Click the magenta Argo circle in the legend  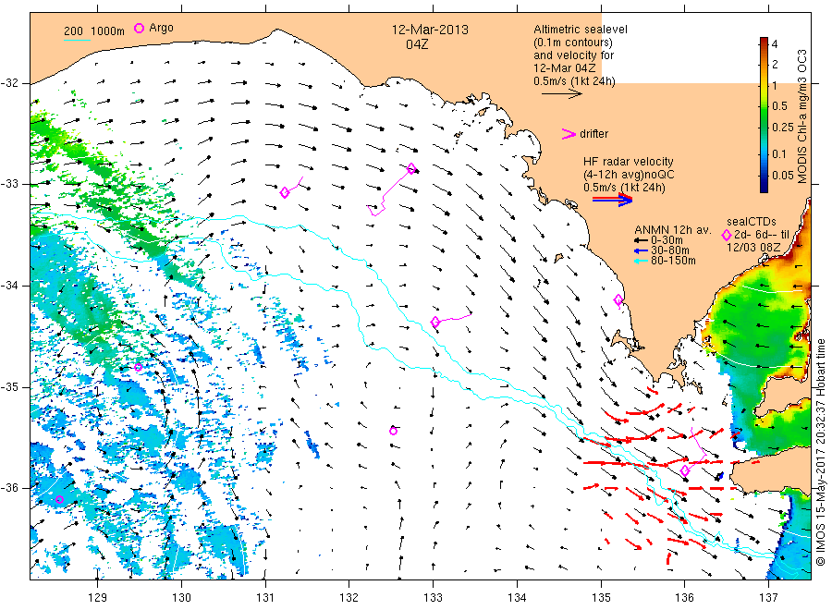point(139,28)
